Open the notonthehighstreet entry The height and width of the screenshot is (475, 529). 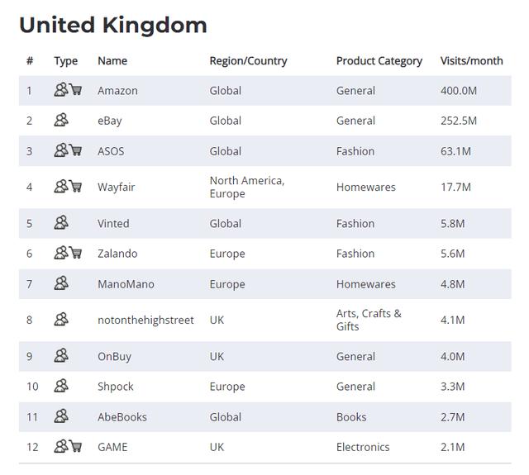(145, 321)
